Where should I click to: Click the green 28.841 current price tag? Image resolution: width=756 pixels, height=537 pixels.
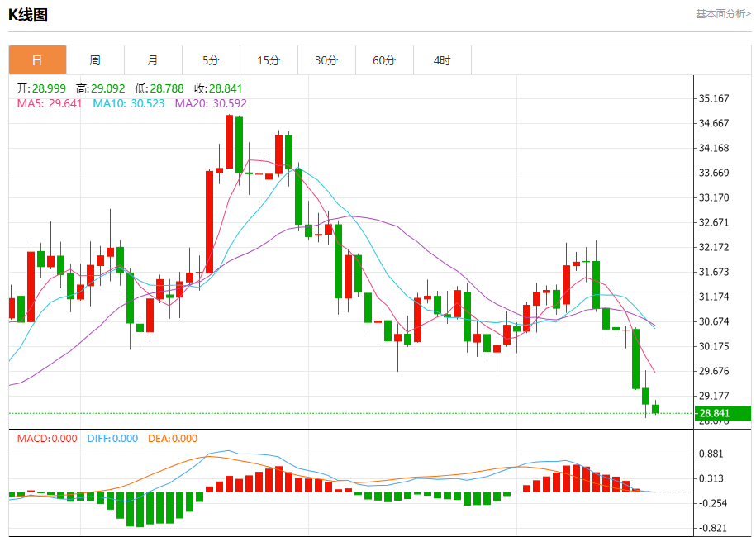(x=723, y=413)
